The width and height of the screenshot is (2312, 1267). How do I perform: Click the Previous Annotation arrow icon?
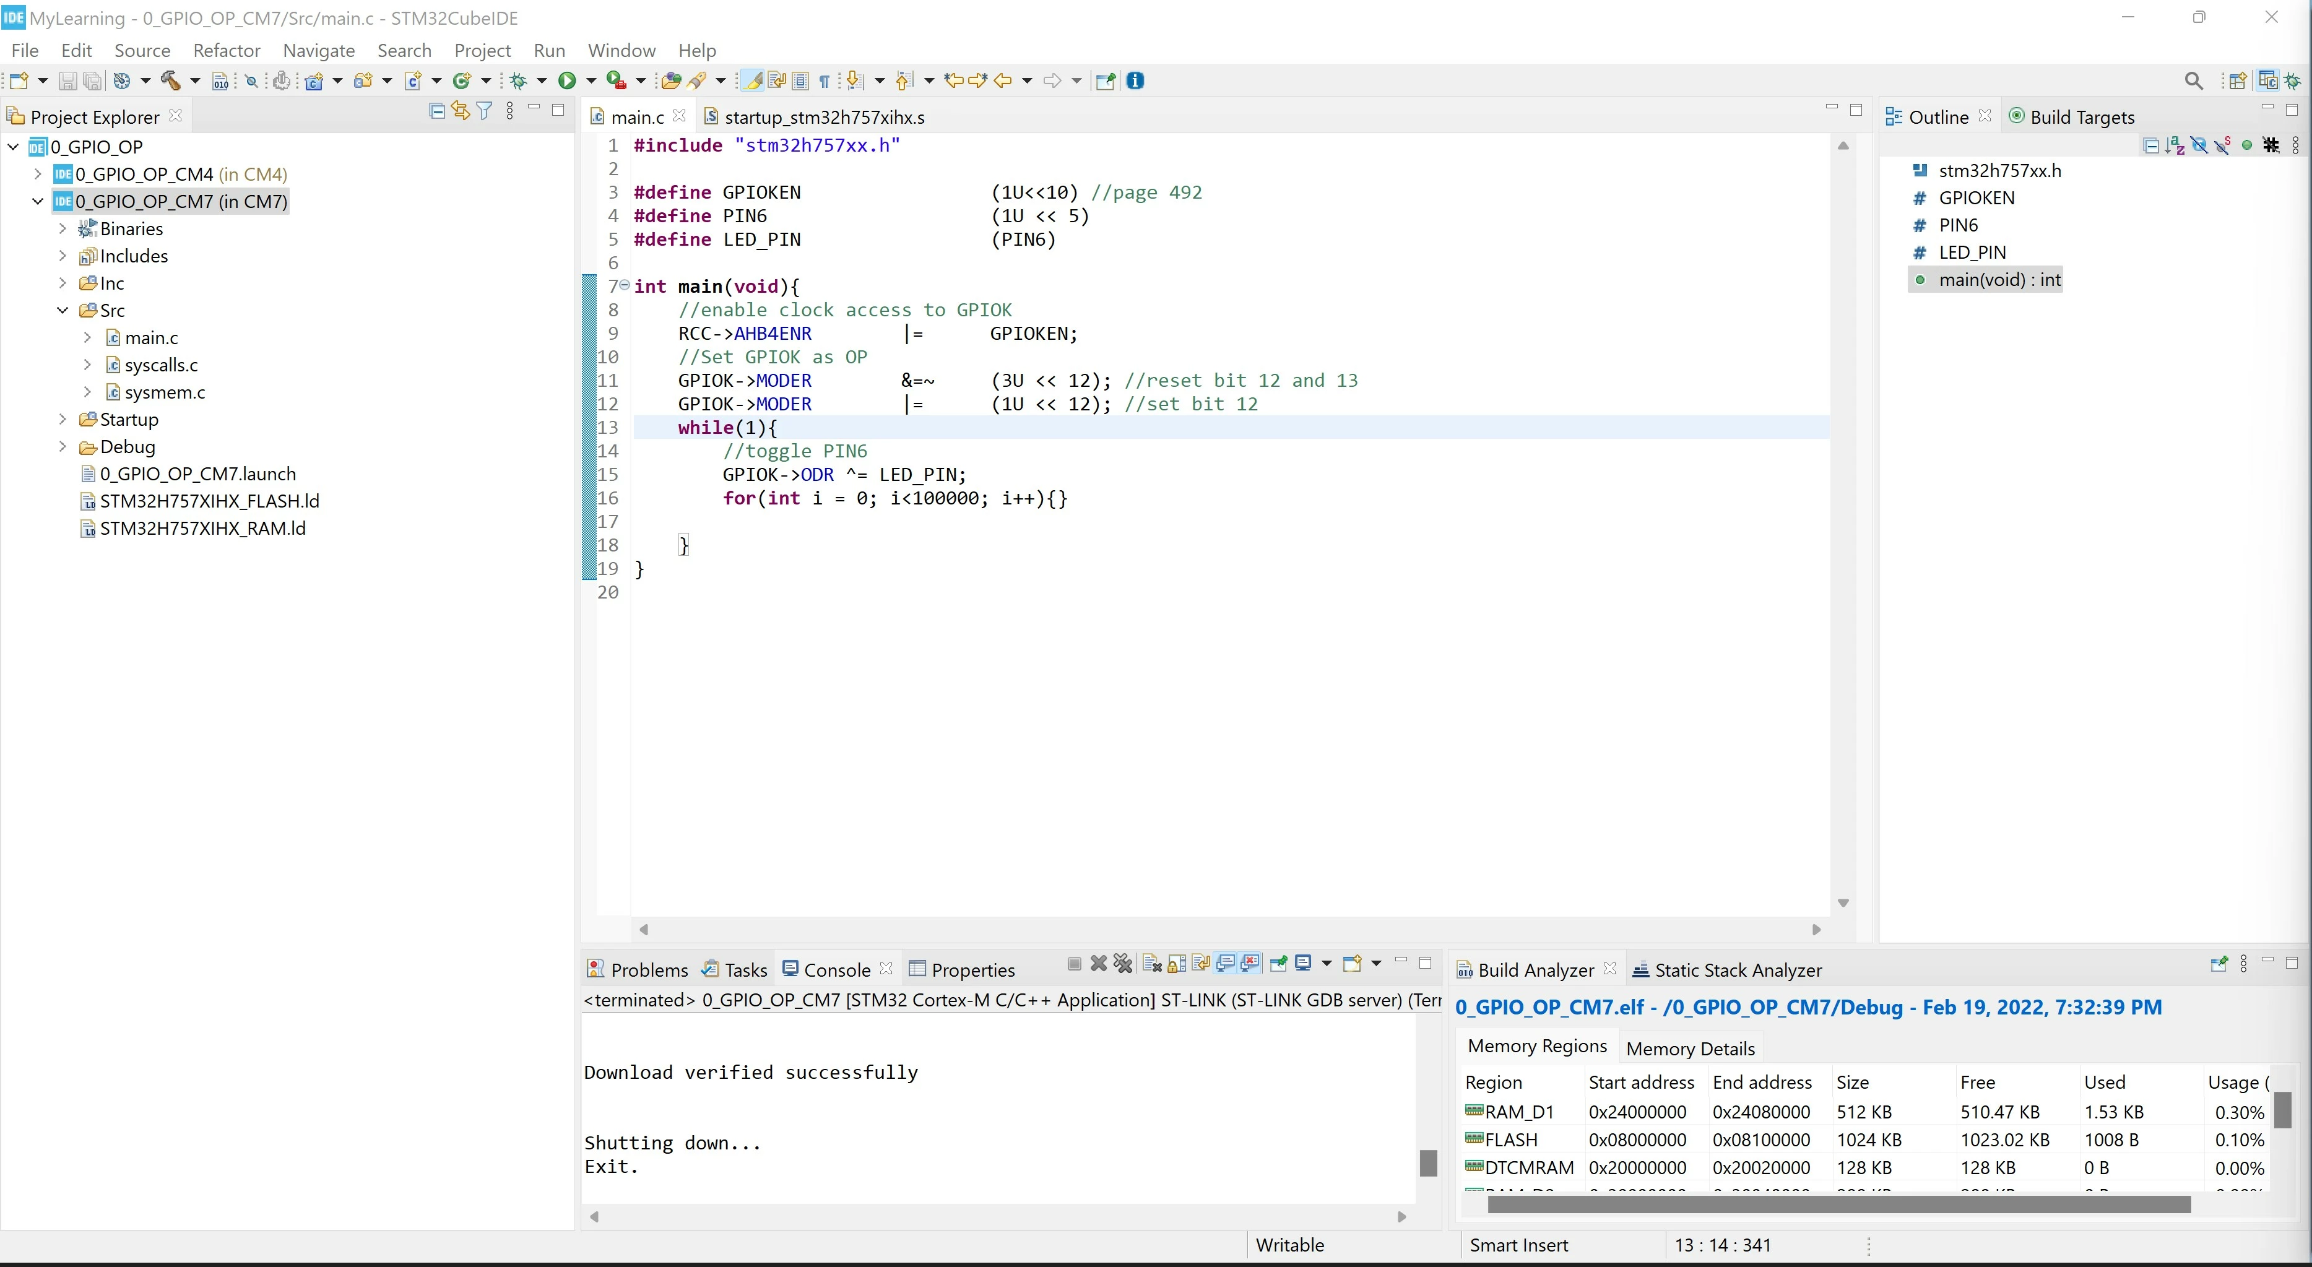click(x=905, y=80)
